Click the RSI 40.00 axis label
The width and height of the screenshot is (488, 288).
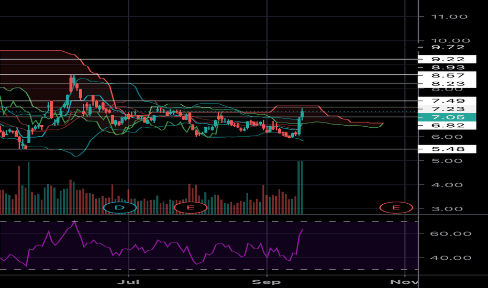point(450,258)
